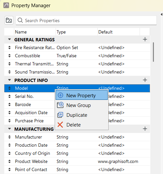Select the Product Website property
Screen dimensions: 163x174
(x=31, y=161)
